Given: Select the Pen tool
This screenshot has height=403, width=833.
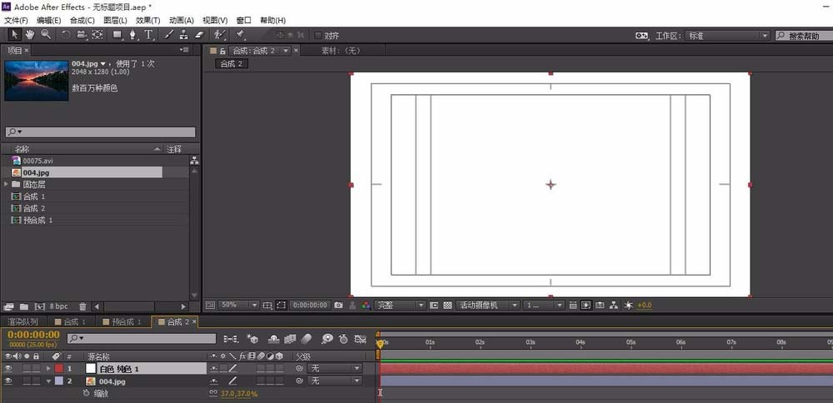Looking at the screenshot, I should (x=132, y=35).
